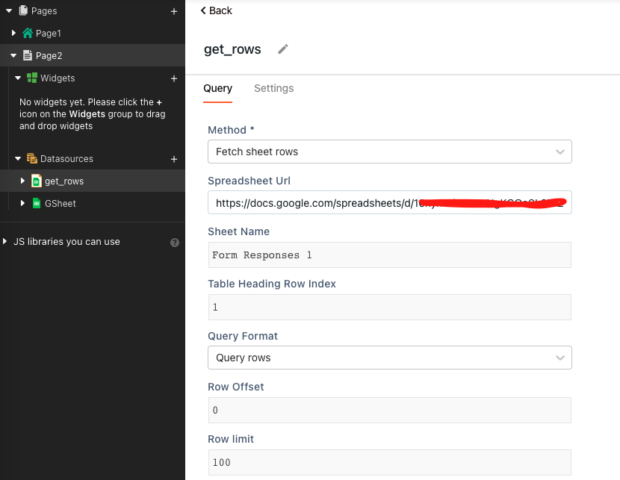This screenshot has width=620, height=480.
Task: Click the GSheet datasource icon
Action: click(36, 204)
